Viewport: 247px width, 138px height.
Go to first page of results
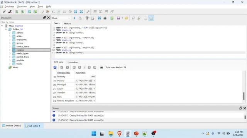point(74,67)
